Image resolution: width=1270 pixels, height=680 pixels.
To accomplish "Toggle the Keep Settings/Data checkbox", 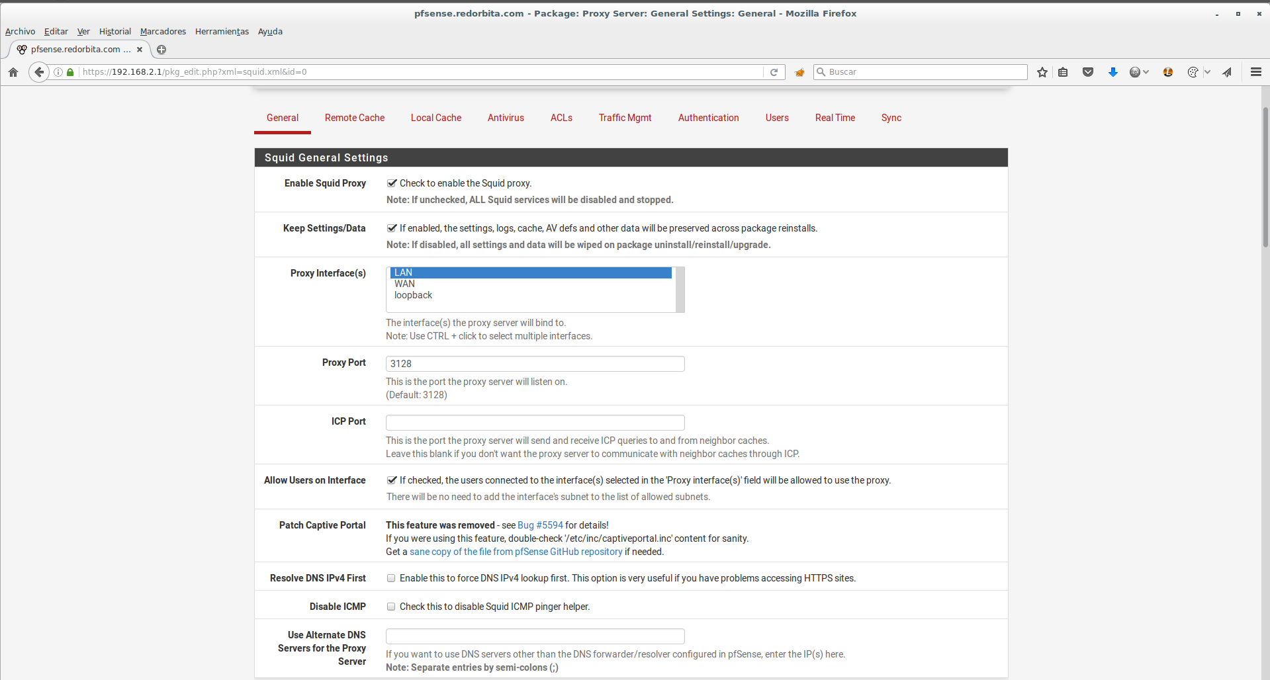I will [392, 228].
